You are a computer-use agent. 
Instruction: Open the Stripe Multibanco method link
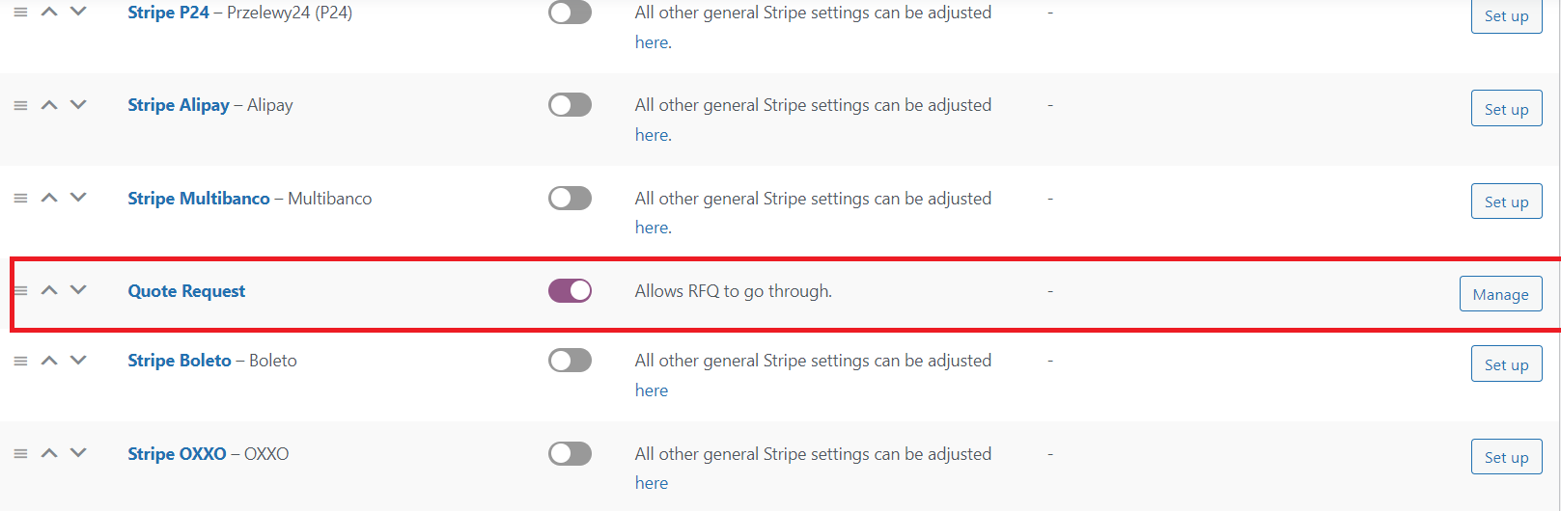click(x=199, y=198)
